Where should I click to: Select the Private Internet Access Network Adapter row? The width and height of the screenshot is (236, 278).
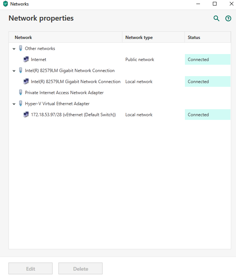click(64, 93)
